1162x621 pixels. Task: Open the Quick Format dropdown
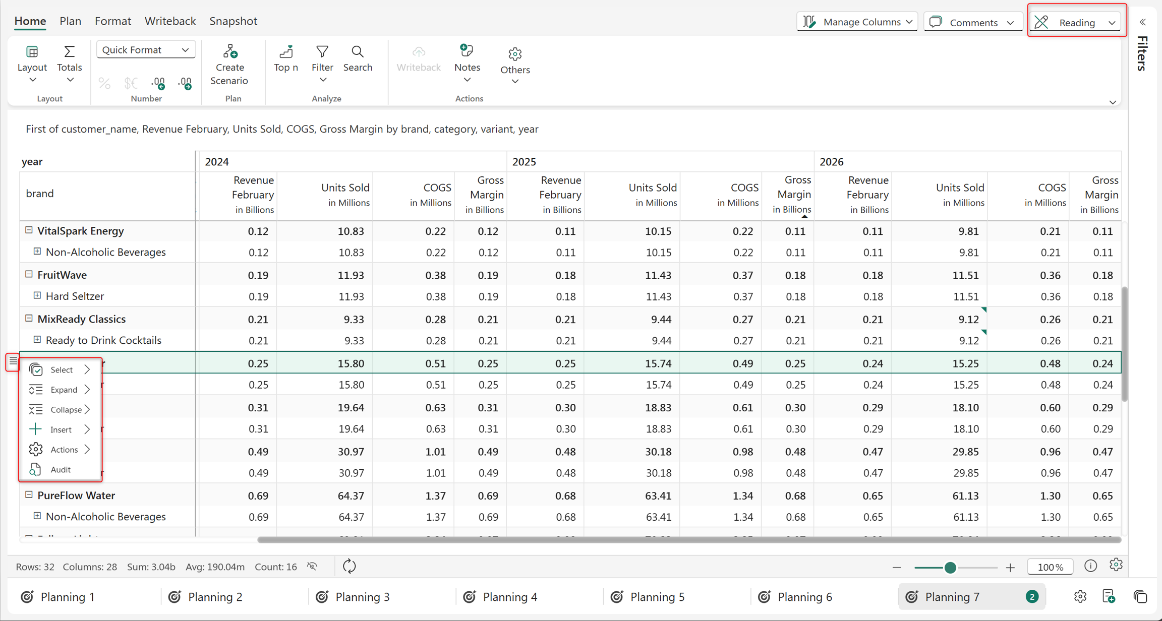coord(146,49)
